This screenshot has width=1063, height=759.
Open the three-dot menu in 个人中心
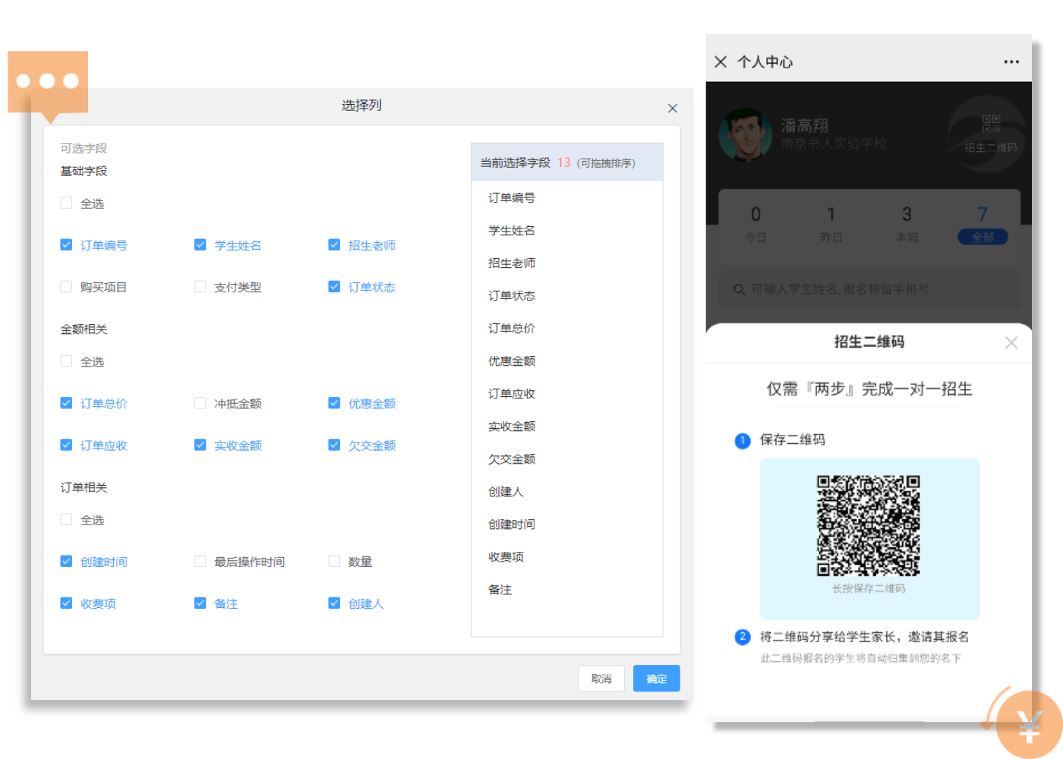pyautogui.click(x=1011, y=61)
